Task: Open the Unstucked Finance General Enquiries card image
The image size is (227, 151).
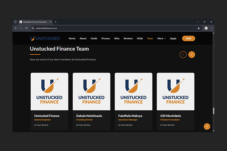Action: point(50,91)
